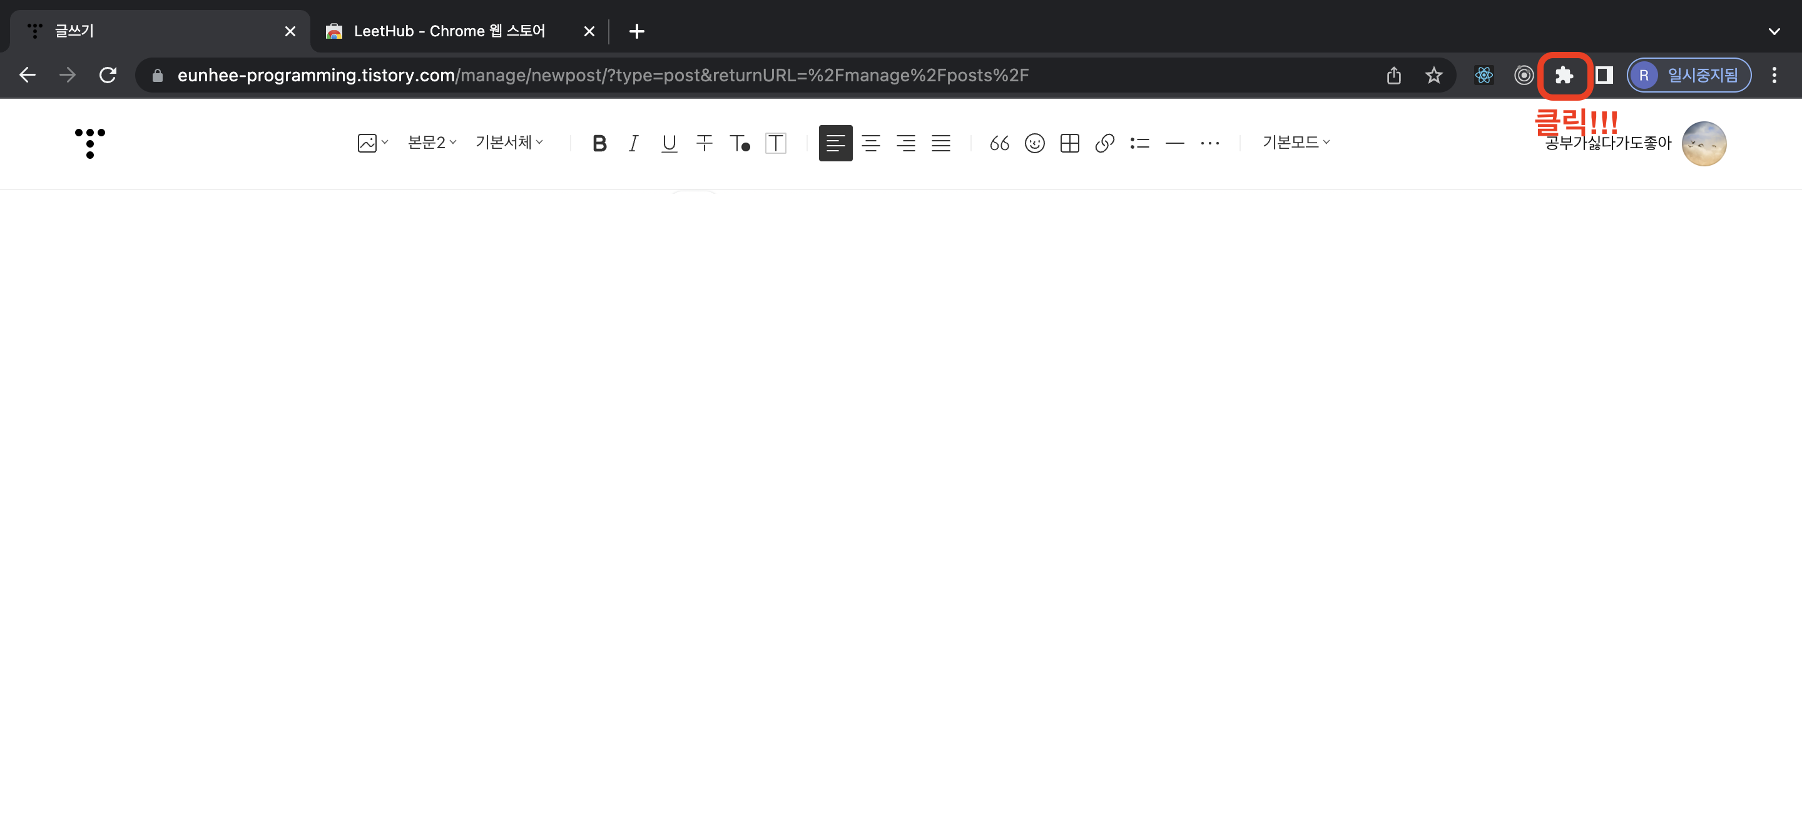Open the 기본서체 font dropdown

pos(509,143)
